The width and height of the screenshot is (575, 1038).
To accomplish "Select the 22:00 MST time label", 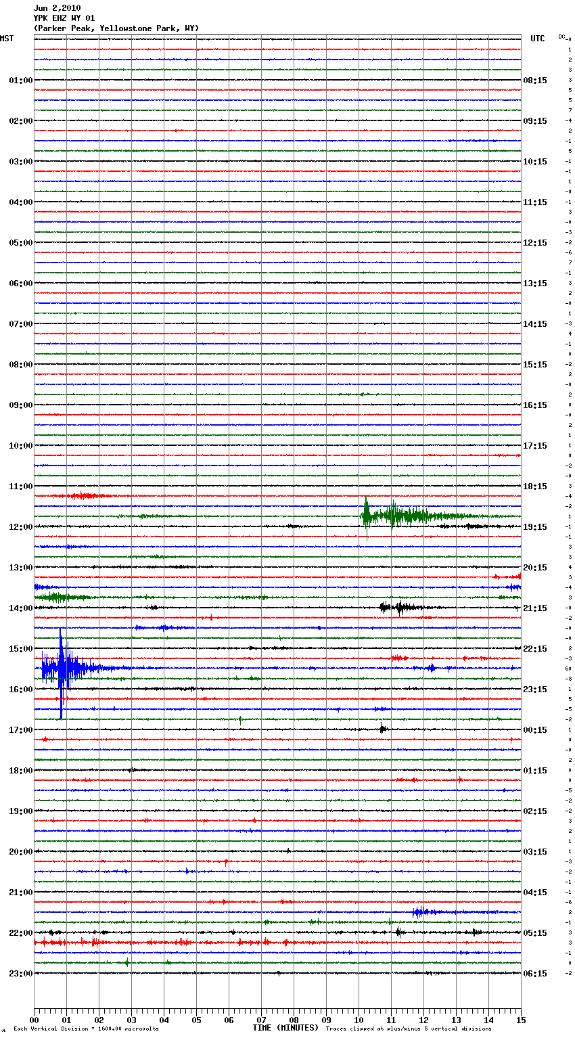I will tap(21, 933).
